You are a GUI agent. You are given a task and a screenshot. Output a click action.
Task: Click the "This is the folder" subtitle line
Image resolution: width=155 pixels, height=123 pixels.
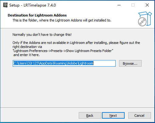point(62,20)
